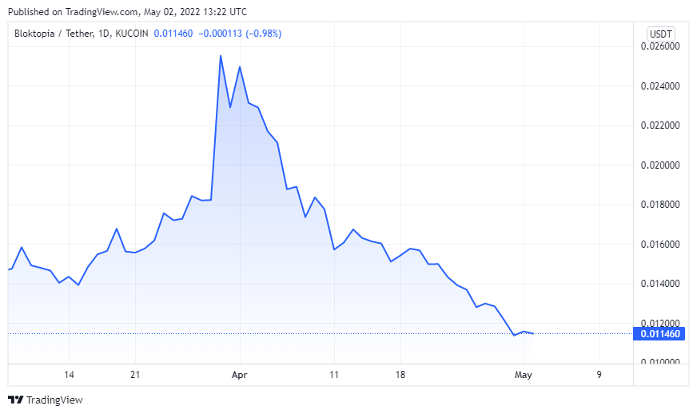Click the TradingView logo icon
Viewport: 697px width, 414px height.
click(15, 400)
